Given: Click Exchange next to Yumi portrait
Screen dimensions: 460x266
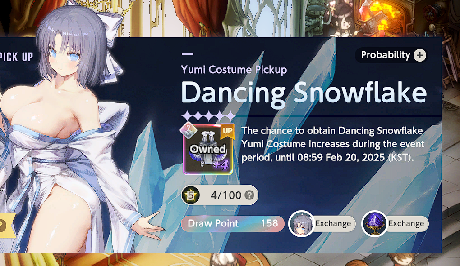Looking at the screenshot, I should tap(333, 224).
